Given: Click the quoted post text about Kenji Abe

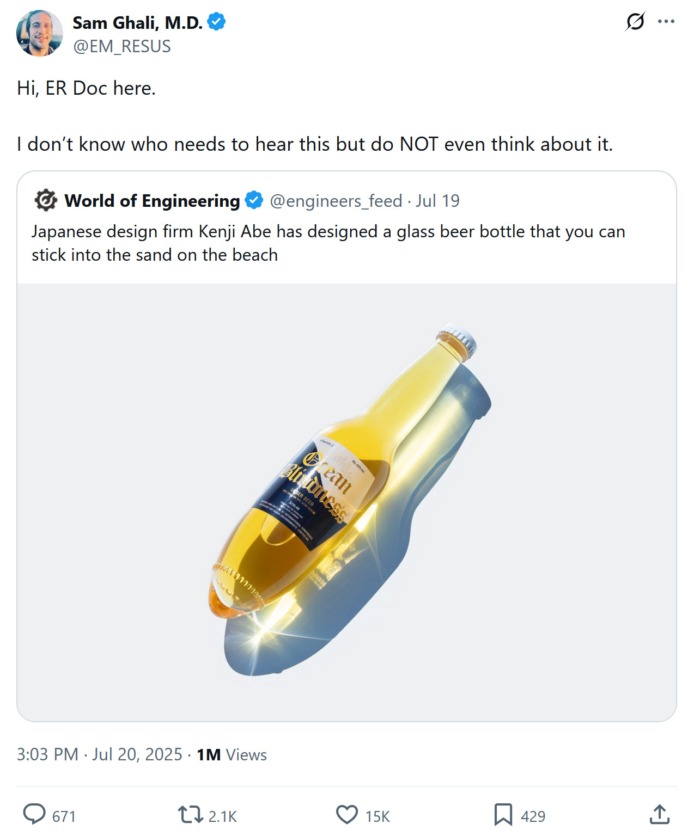Looking at the screenshot, I should [328, 243].
